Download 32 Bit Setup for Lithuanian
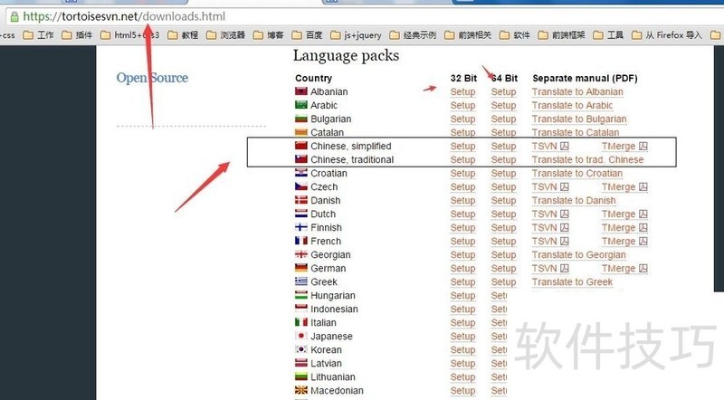724x400 pixels. (x=462, y=376)
